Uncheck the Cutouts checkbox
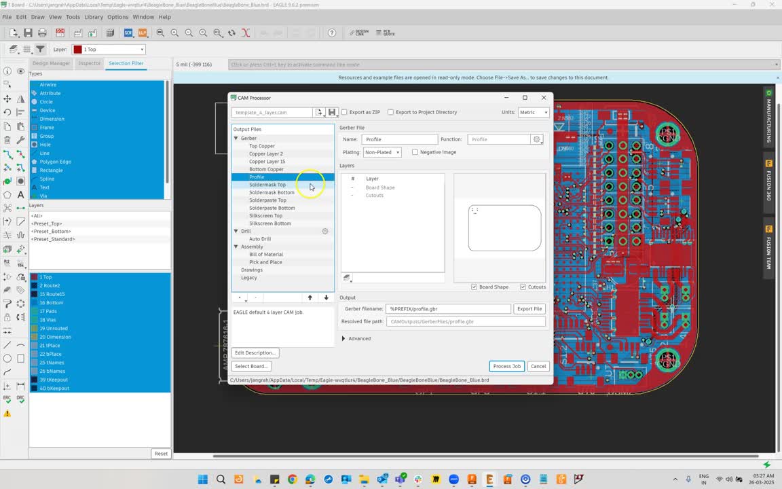Screen dimensions: 782x489 [523, 287]
